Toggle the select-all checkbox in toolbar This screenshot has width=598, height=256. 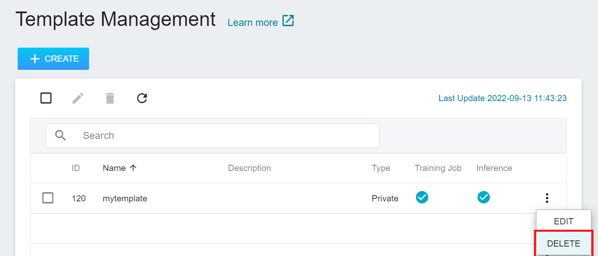tap(46, 98)
